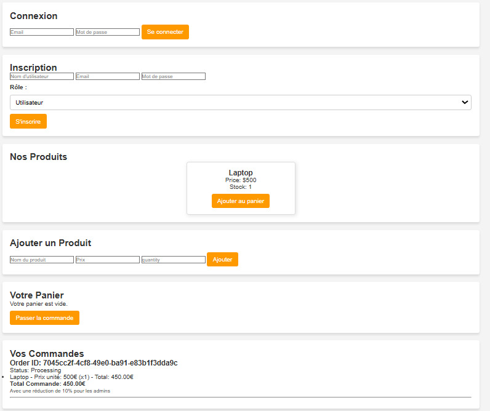Click the Nom d'utilisateur input
Image resolution: width=490 pixels, height=411 pixels.
coord(42,76)
